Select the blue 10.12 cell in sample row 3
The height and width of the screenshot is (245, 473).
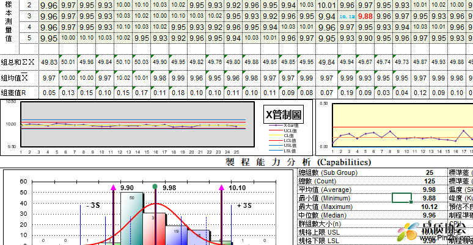pyautogui.click(x=347, y=16)
